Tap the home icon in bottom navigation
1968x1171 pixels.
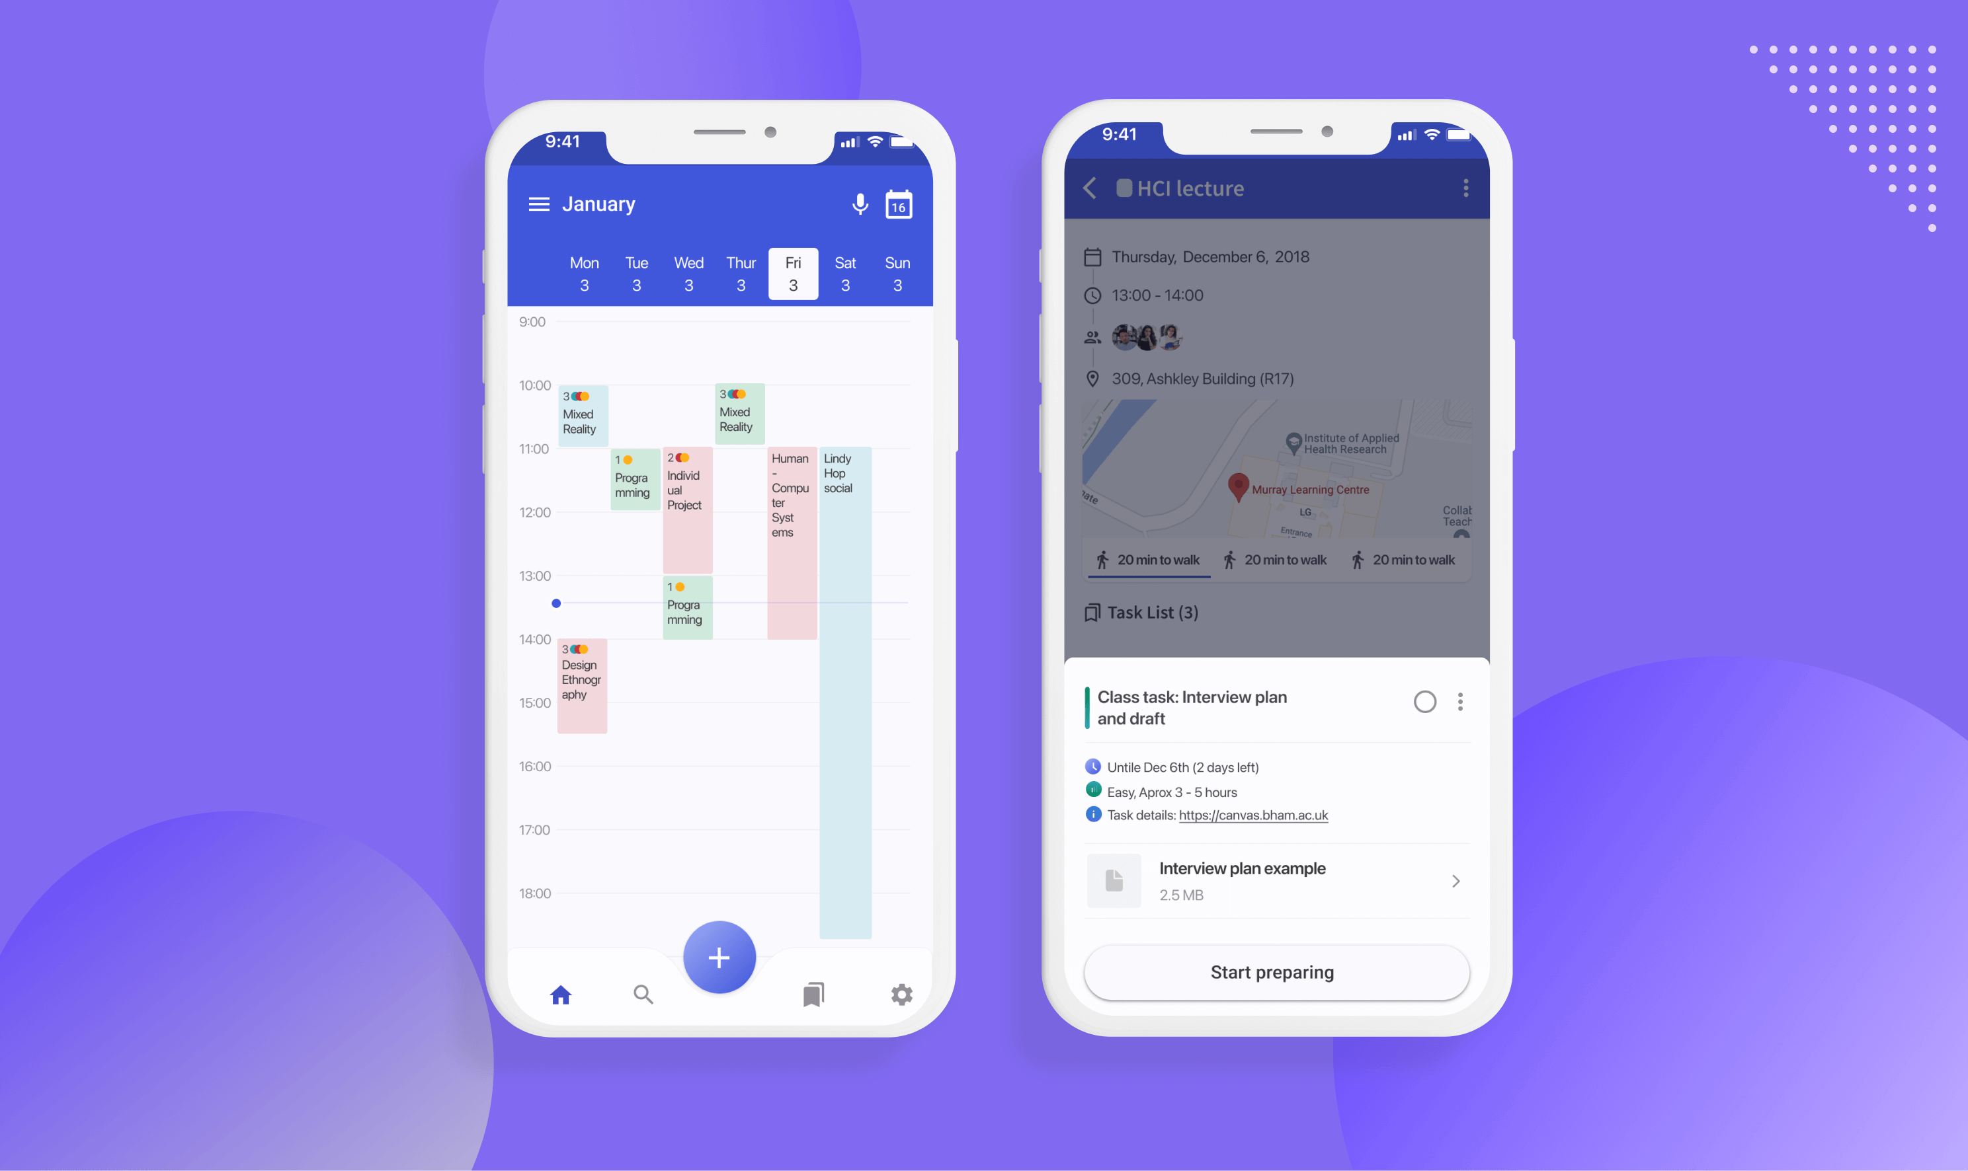[558, 994]
